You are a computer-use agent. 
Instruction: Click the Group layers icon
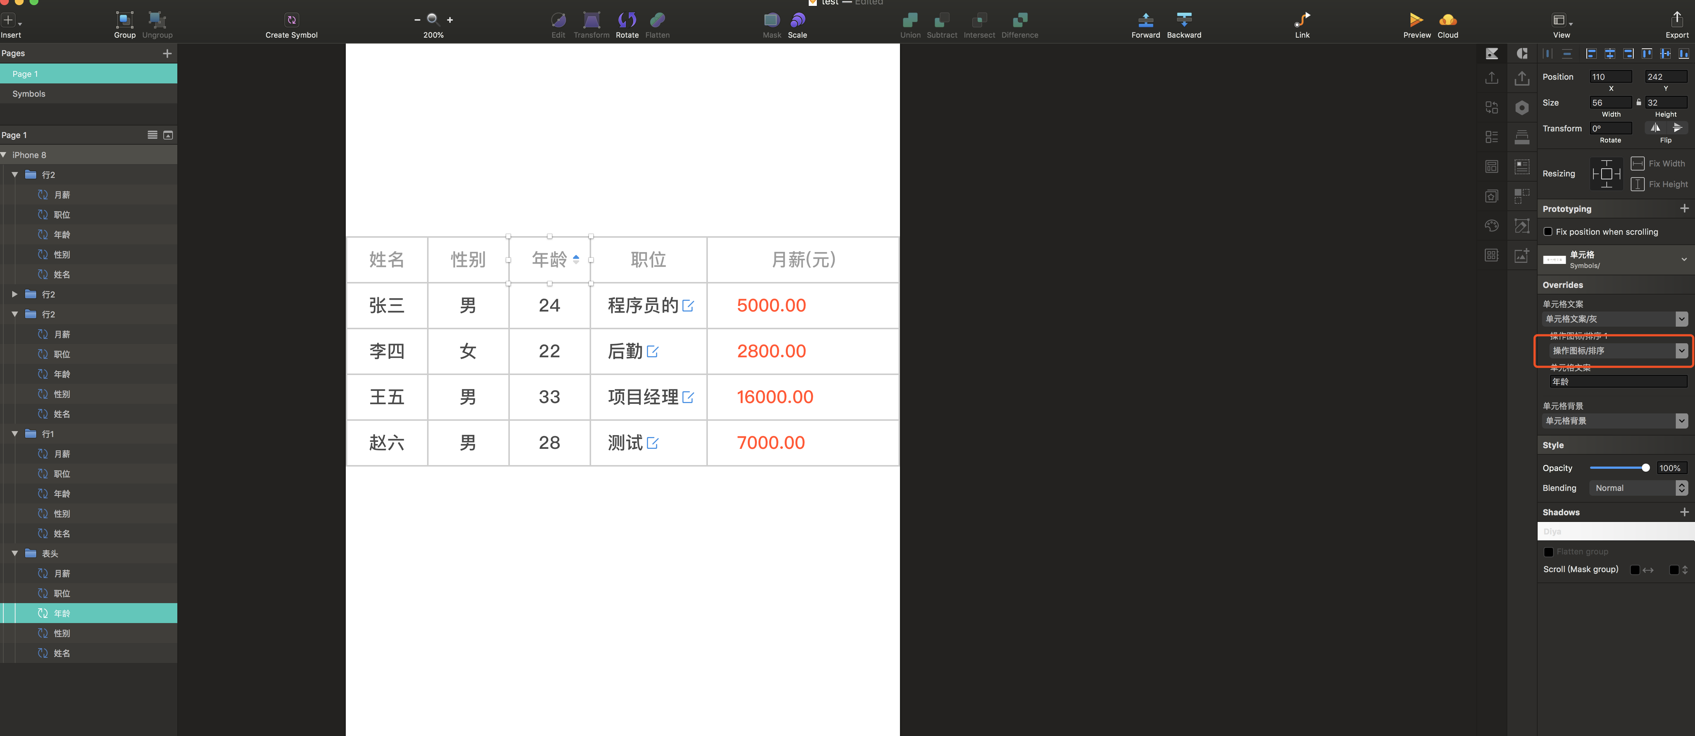tap(125, 20)
